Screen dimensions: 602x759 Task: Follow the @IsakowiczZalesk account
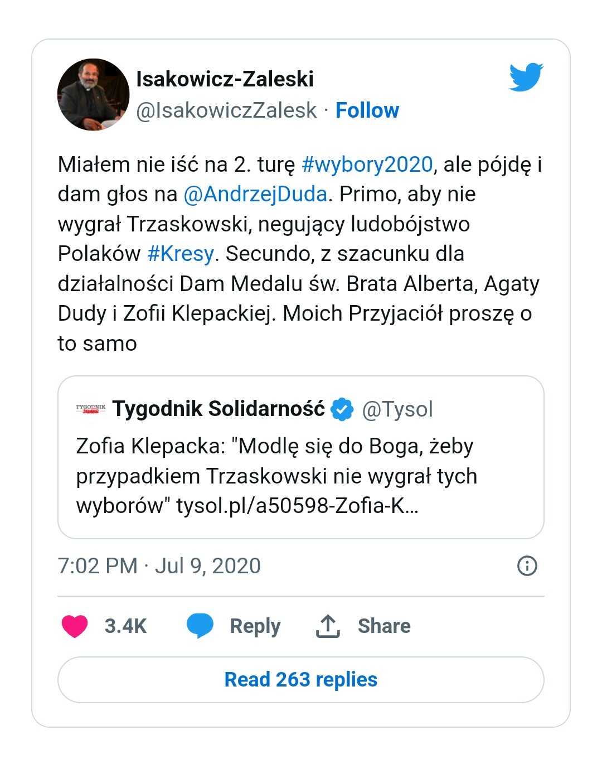coord(367,110)
